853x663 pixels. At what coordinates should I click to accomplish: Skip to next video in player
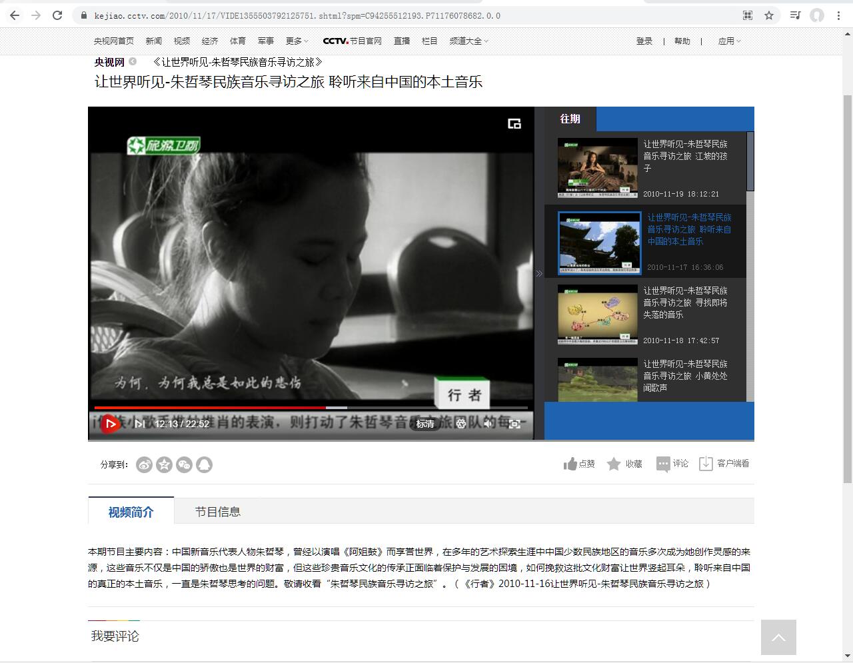tap(139, 424)
